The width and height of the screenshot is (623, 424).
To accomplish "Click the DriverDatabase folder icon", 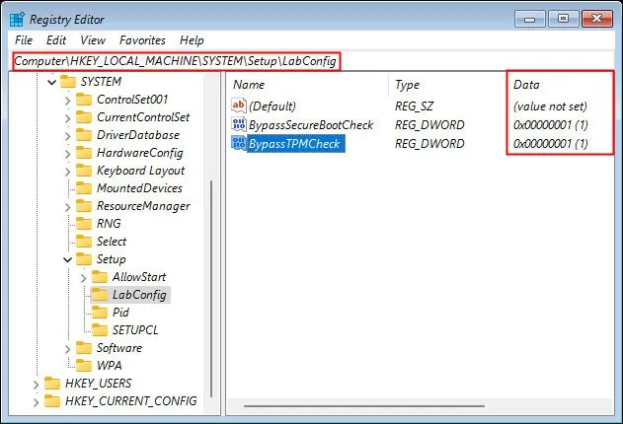I will [83, 135].
